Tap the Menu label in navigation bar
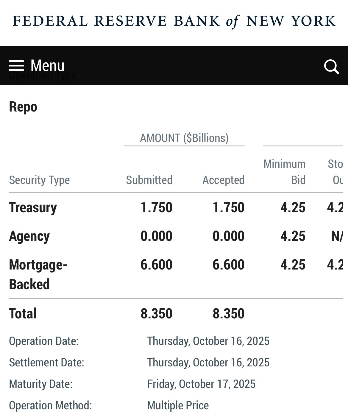348x415 pixels. click(x=47, y=65)
